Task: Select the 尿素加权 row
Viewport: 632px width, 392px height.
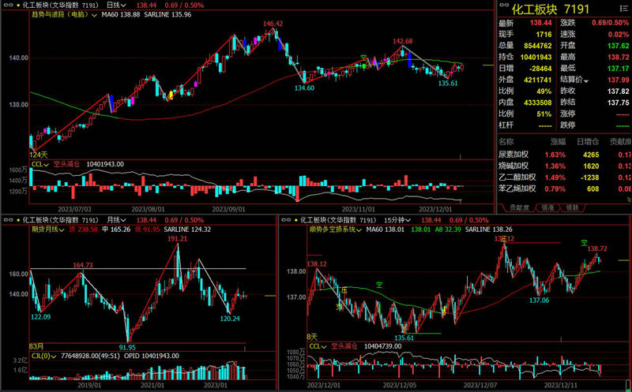Action: click(565, 155)
